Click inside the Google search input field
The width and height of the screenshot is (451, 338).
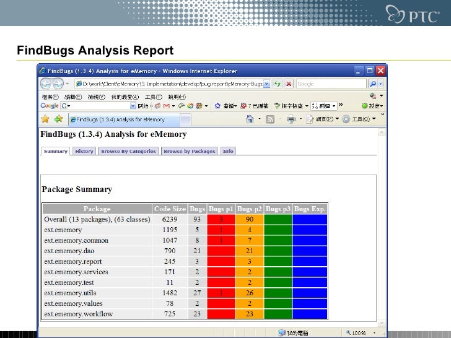tap(330, 84)
